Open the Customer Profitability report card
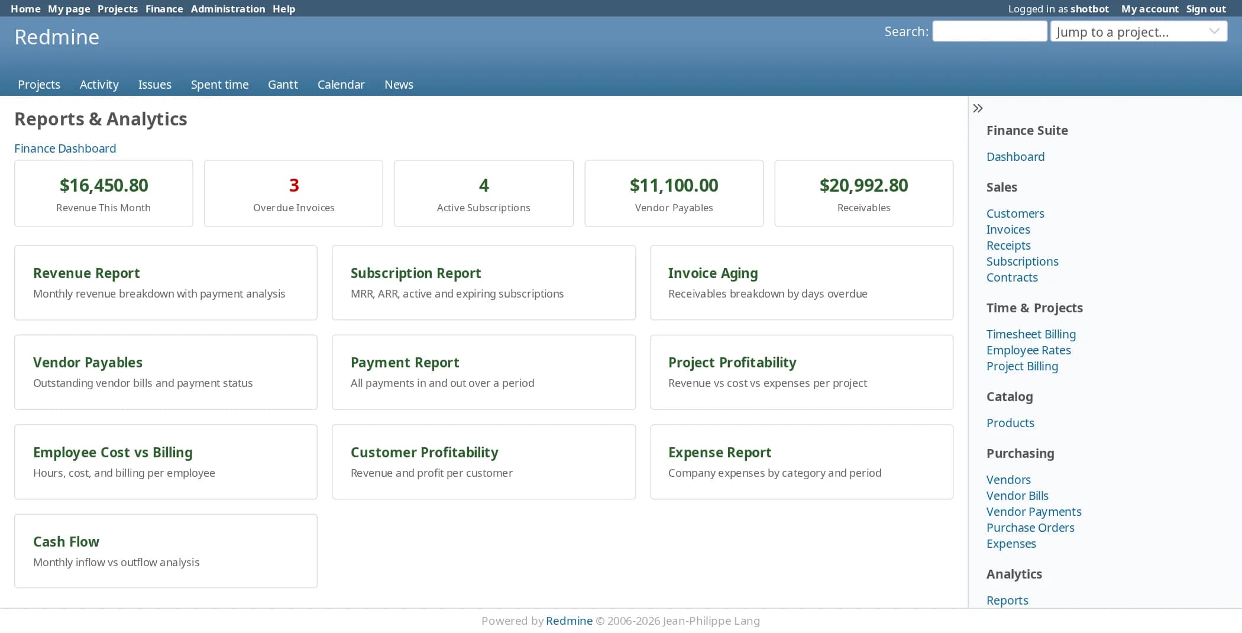The image size is (1242, 633). [484, 462]
